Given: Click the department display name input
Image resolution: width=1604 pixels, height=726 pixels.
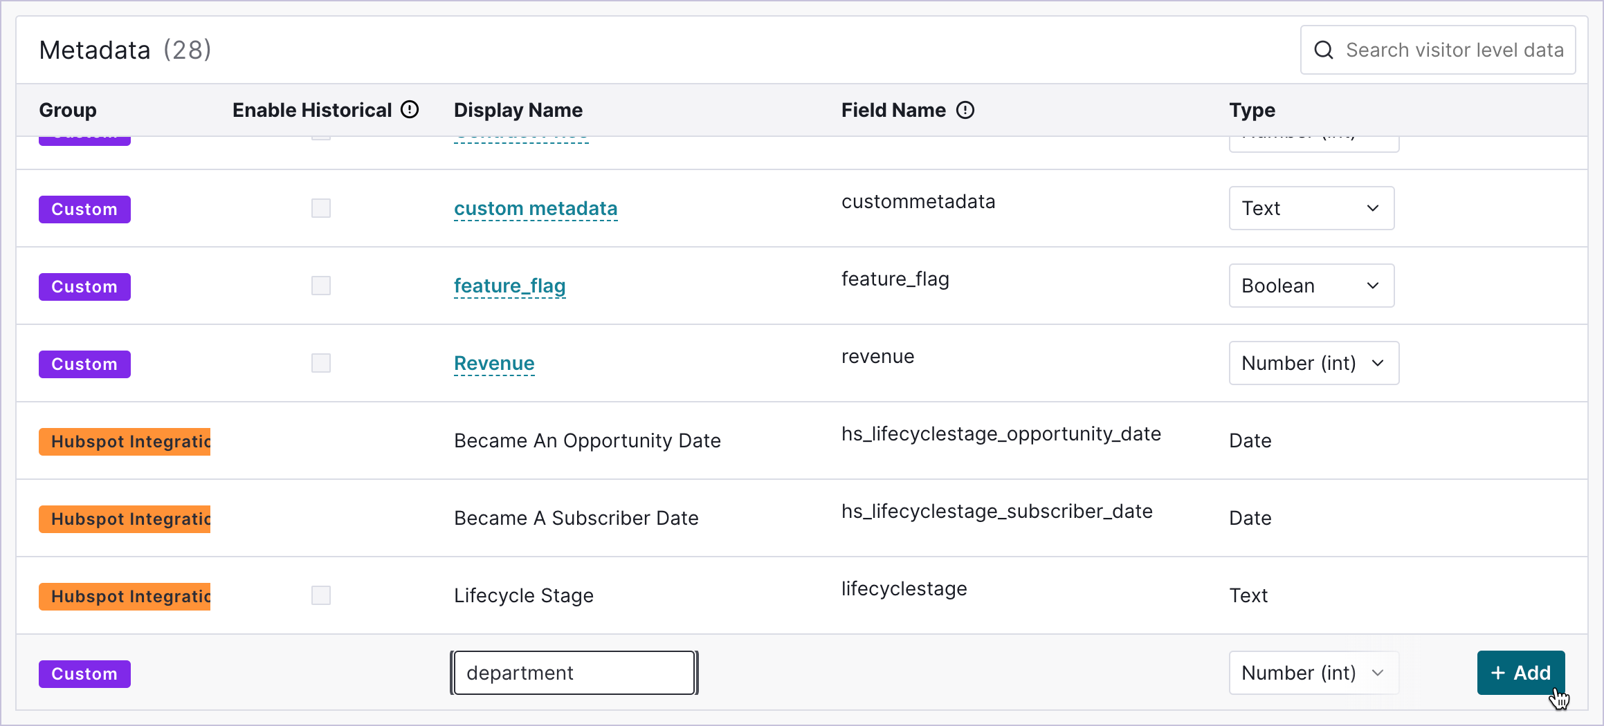Looking at the screenshot, I should click(574, 673).
